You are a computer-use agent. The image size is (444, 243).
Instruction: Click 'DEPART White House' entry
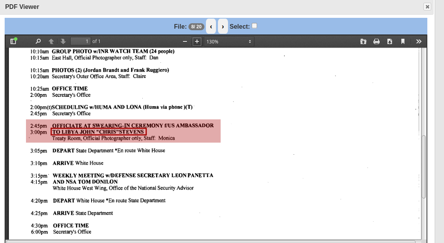[x=109, y=200]
